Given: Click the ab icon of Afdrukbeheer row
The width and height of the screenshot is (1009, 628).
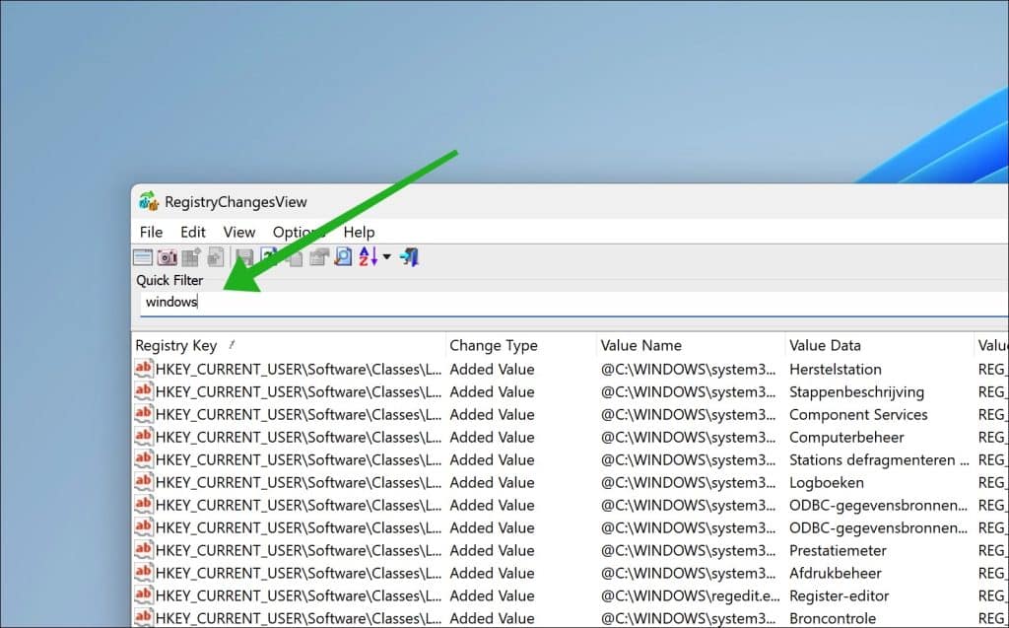Looking at the screenshot, I should 143,573.
